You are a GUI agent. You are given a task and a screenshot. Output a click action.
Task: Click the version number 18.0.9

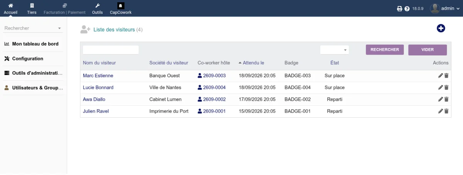point(418,8)
